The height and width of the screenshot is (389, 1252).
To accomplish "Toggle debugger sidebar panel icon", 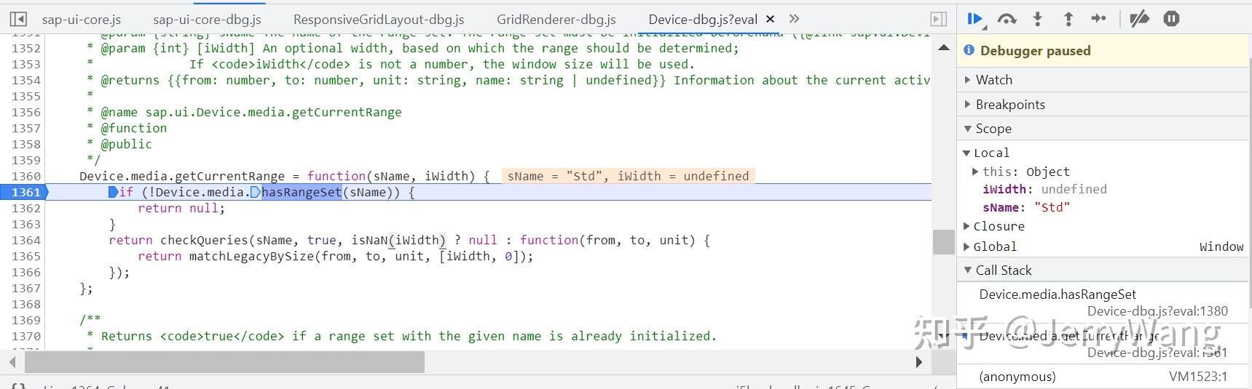I will 939,20.
